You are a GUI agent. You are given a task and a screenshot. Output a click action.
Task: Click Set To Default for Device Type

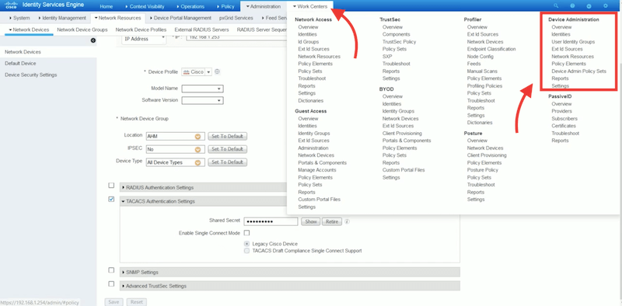(x=227, y=162)
